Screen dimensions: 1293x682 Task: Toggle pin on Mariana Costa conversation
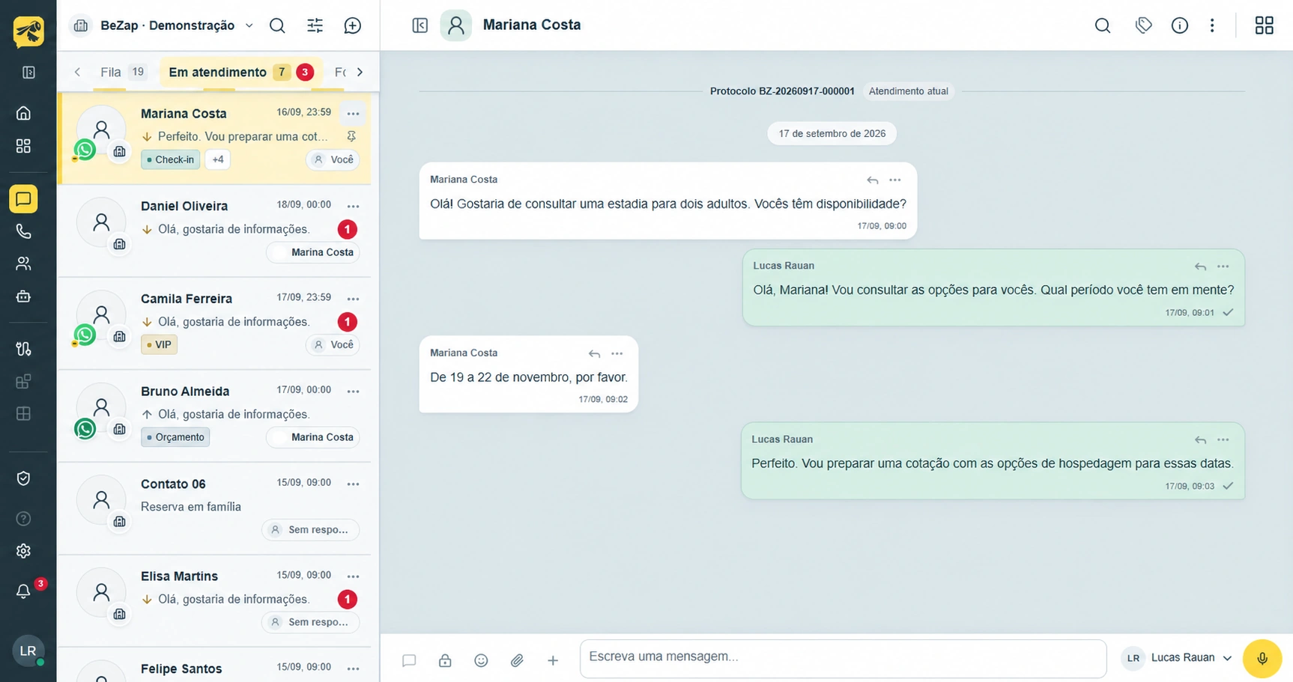351,136
